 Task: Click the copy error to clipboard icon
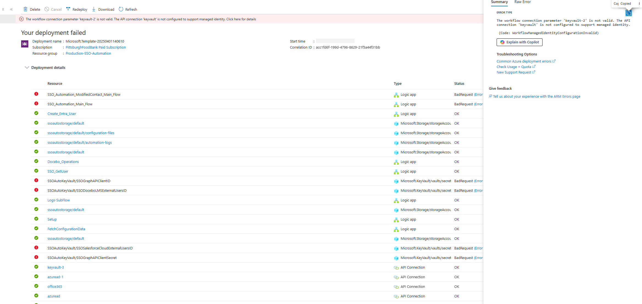pos(628,13)
